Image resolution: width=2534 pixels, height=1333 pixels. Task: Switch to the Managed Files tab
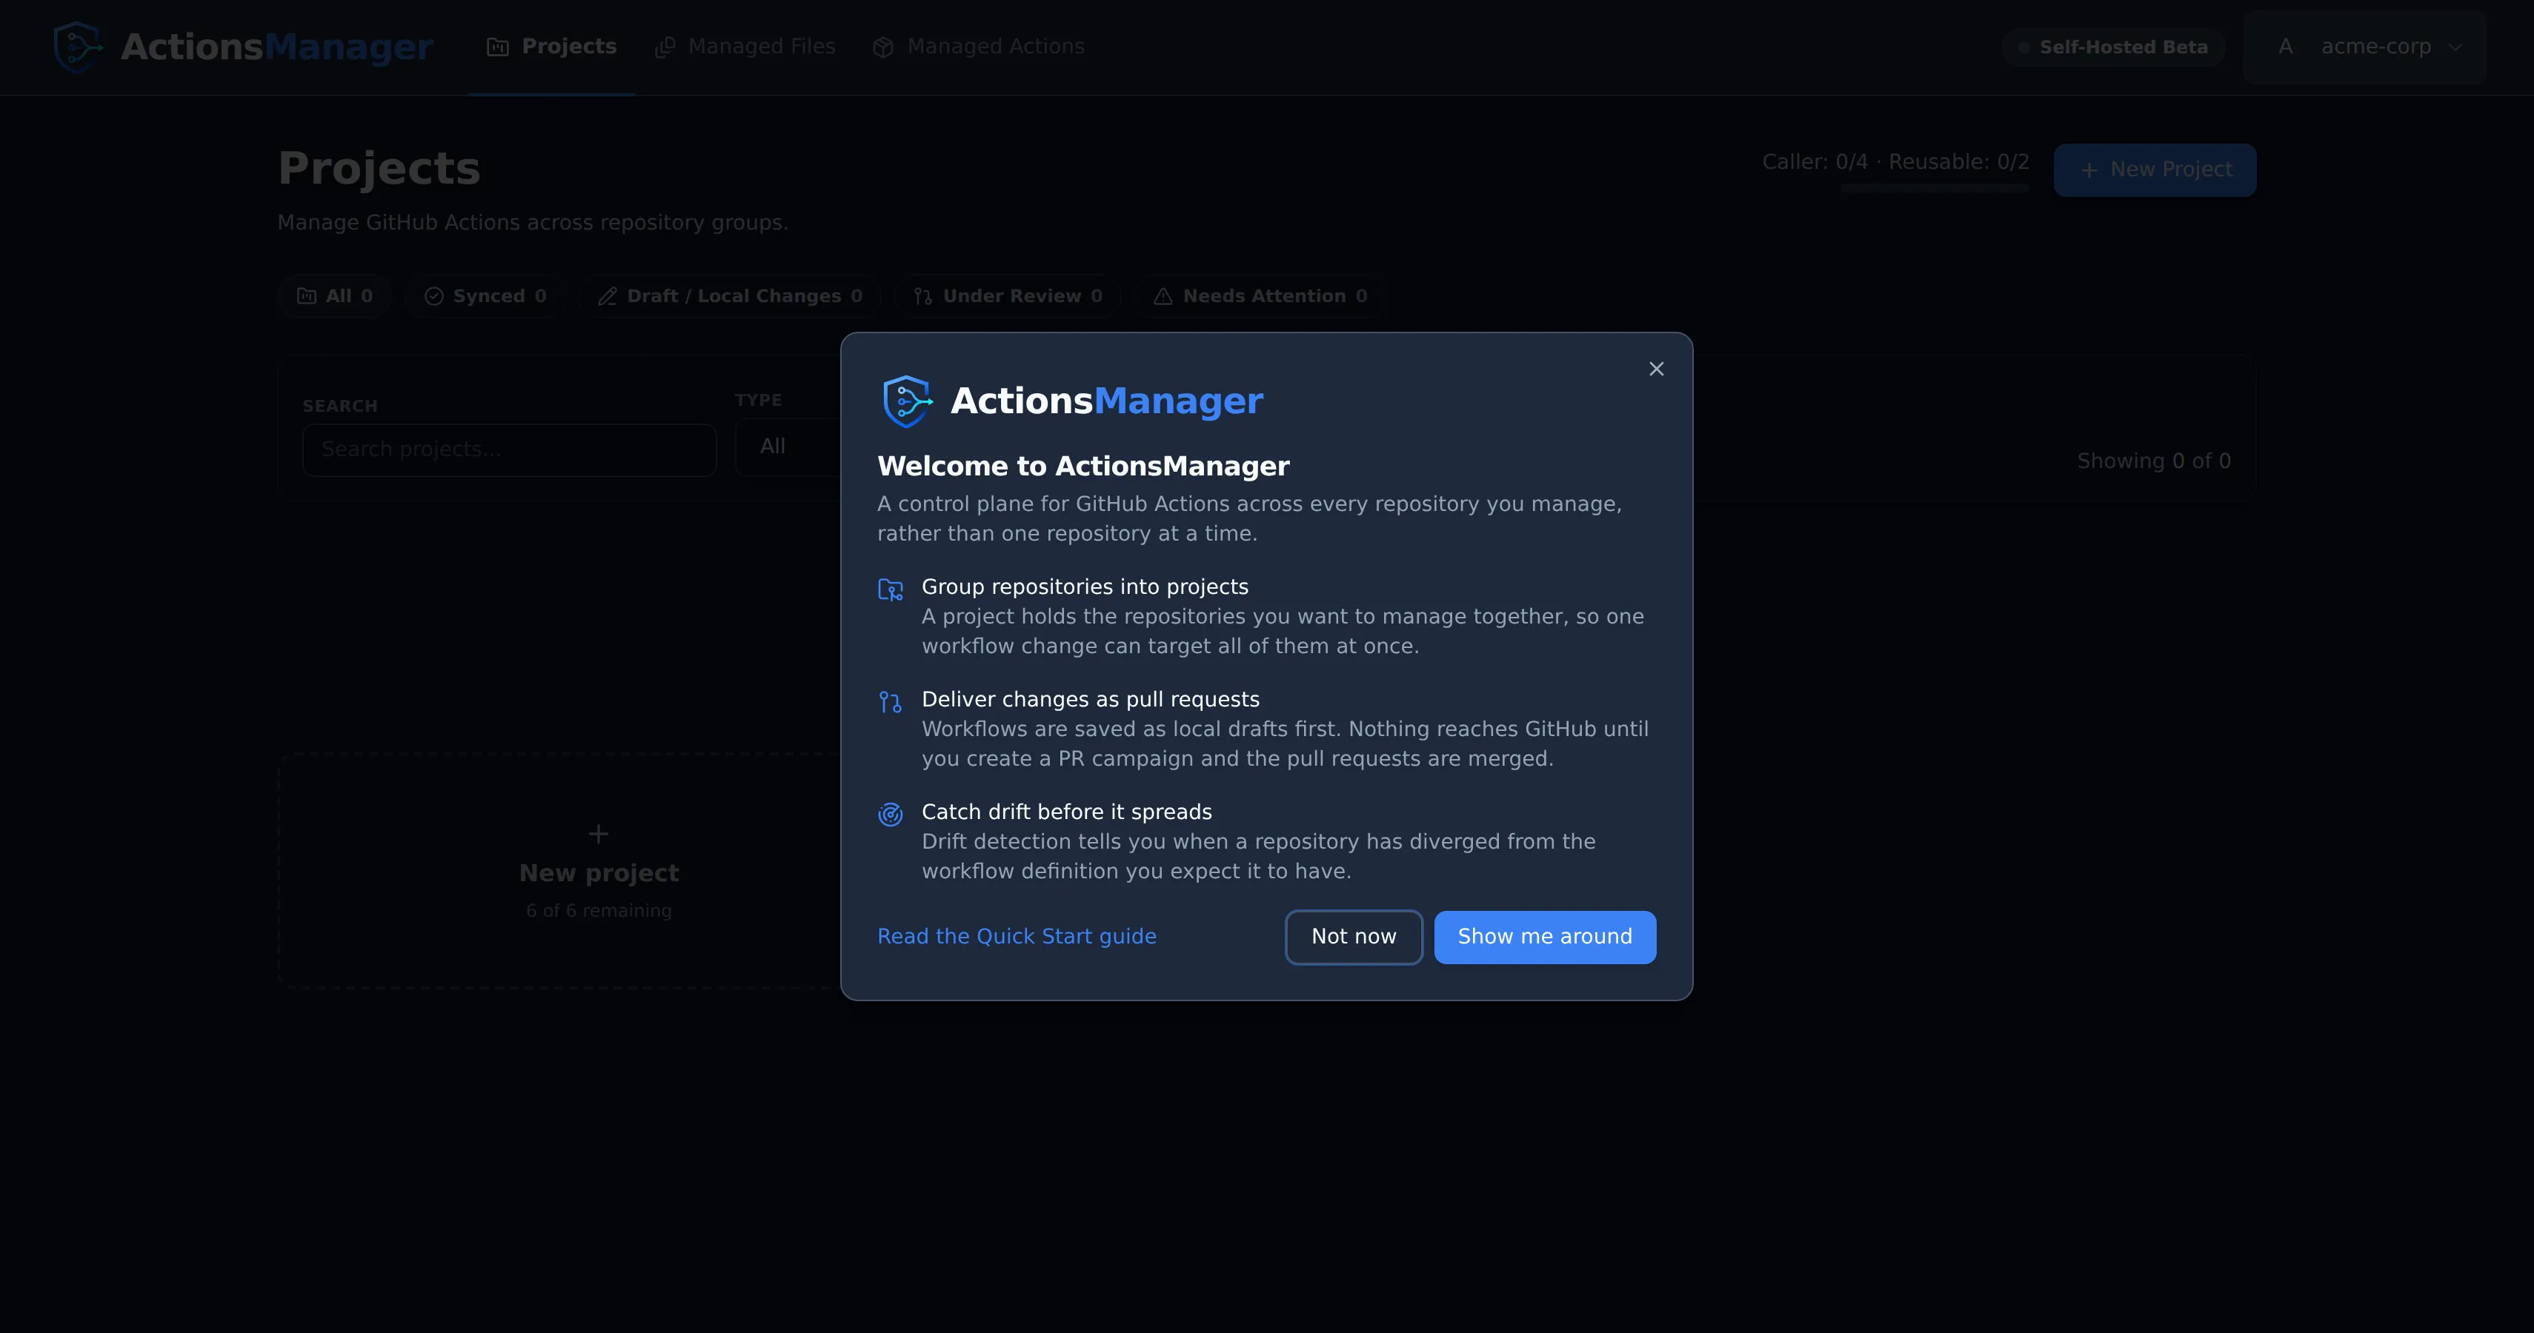point(745,47)
